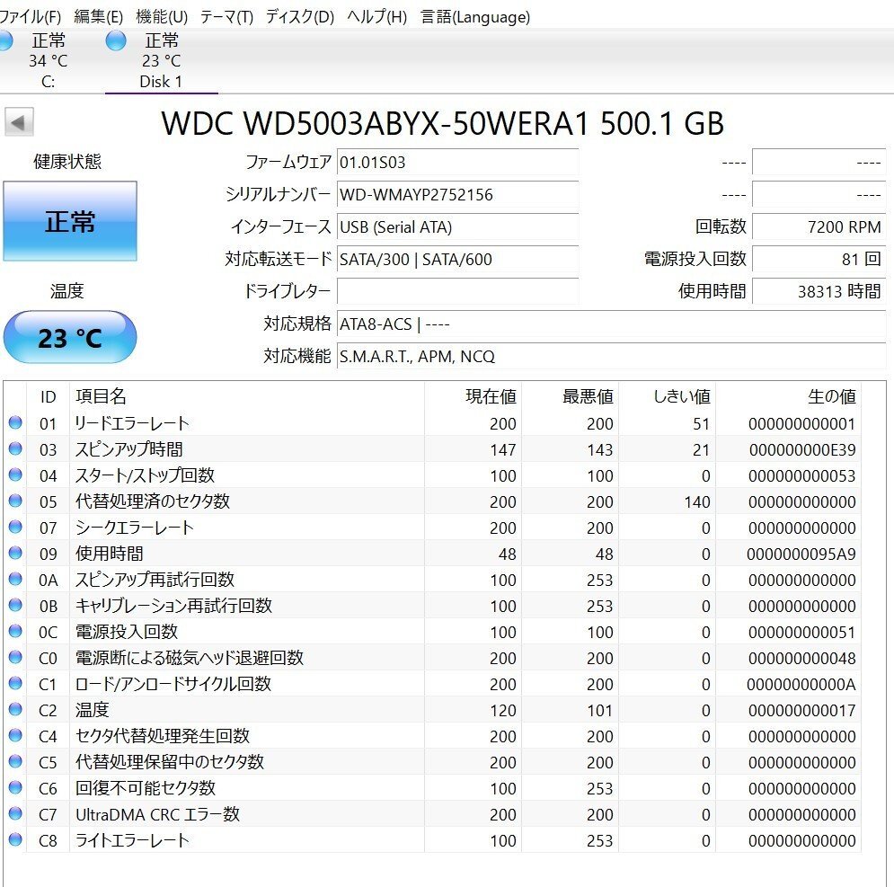
Task: Select the リードエラーレート attribute name
Action: (132, 423)
